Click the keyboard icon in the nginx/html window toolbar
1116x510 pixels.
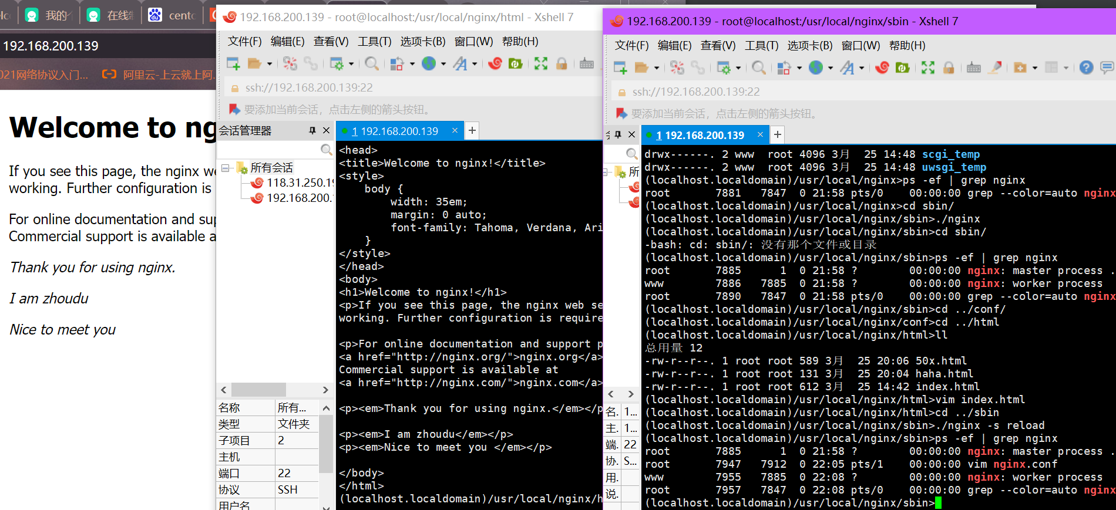tap(586, 63)
